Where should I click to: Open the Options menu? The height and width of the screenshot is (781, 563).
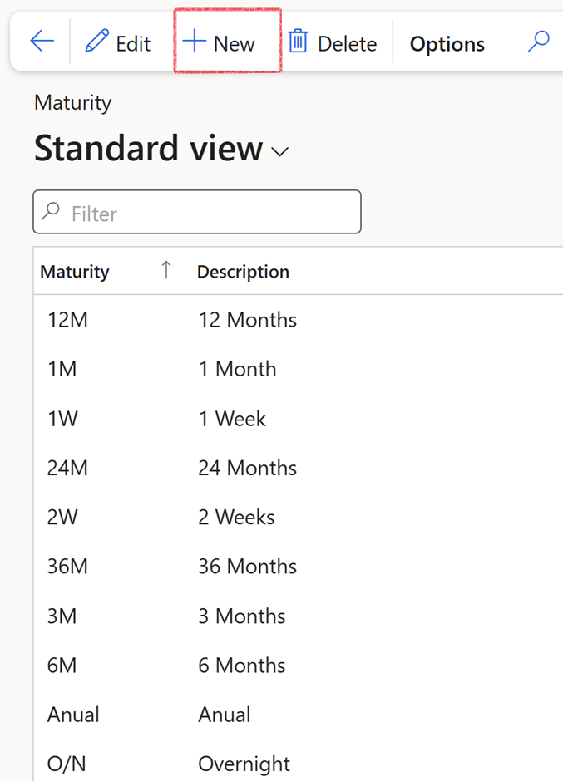pyautogui.click(x=447, y=44)
